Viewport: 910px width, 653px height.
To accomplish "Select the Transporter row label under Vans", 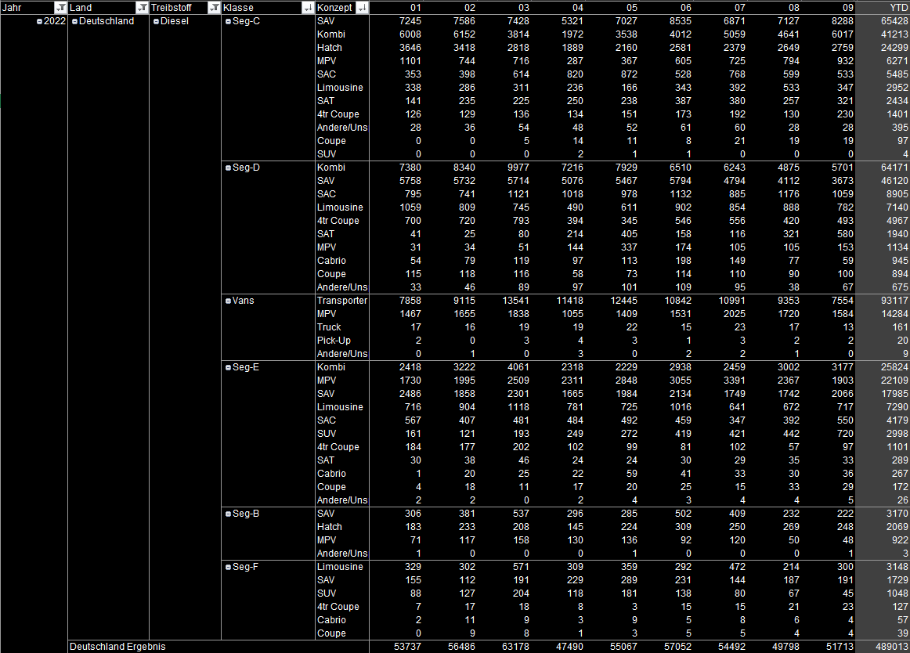I will pyautogui.click(x=341, y=301).
